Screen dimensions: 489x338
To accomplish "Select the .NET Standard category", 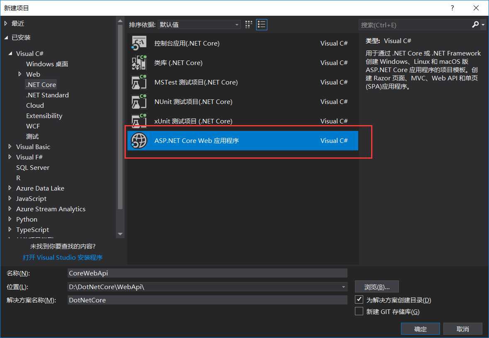I will [x=47, y=95].
